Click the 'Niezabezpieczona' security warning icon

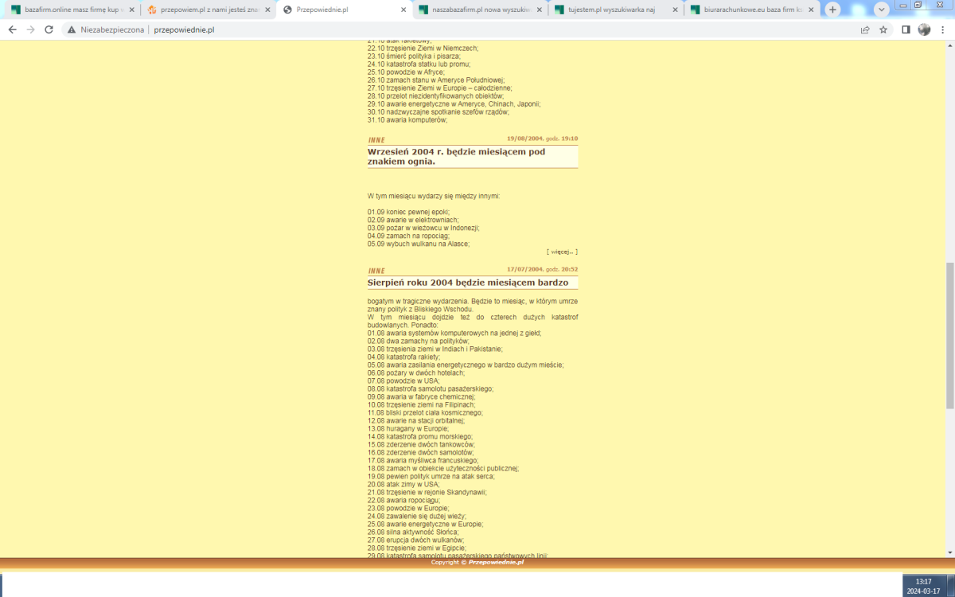pyautogui.click(x=72, y=29)
